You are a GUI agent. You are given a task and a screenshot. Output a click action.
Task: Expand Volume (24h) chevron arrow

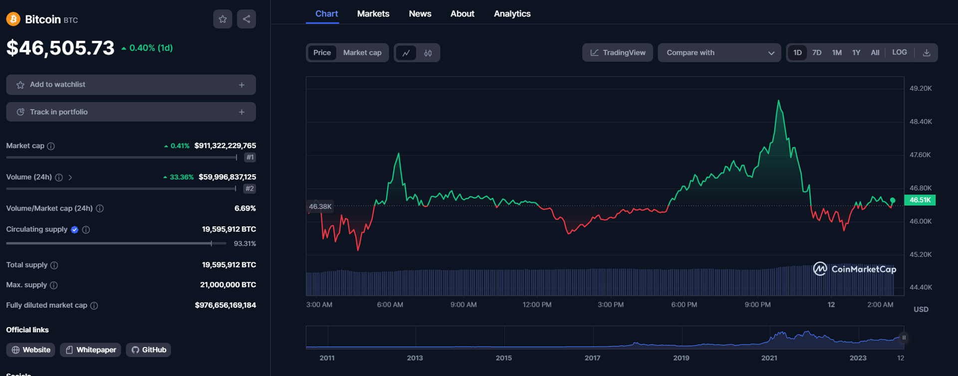tap(70, 178)
